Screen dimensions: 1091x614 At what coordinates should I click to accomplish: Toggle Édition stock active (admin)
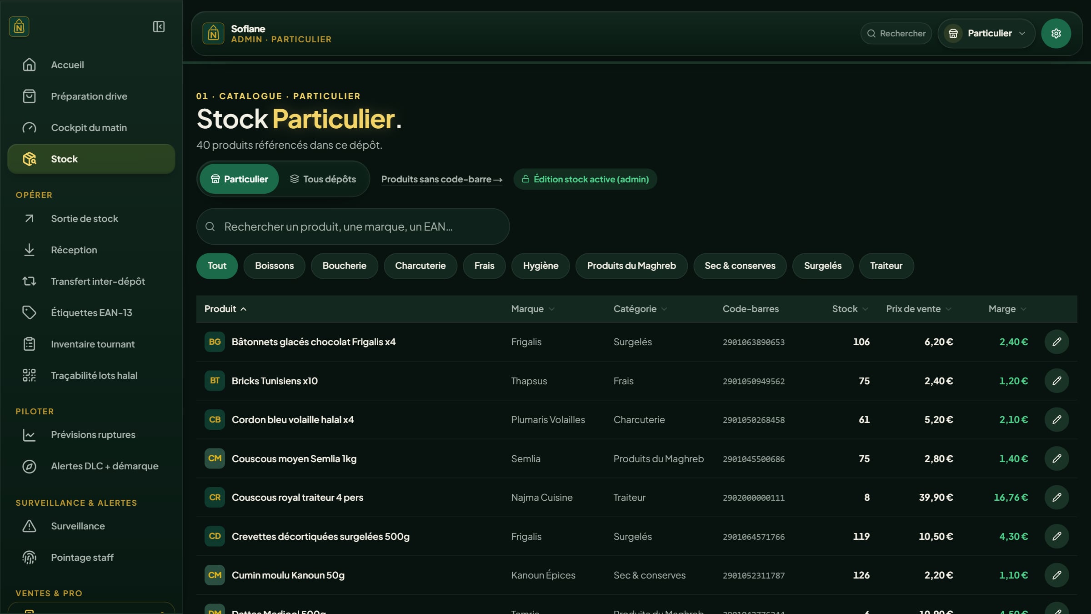click(585, 179)
